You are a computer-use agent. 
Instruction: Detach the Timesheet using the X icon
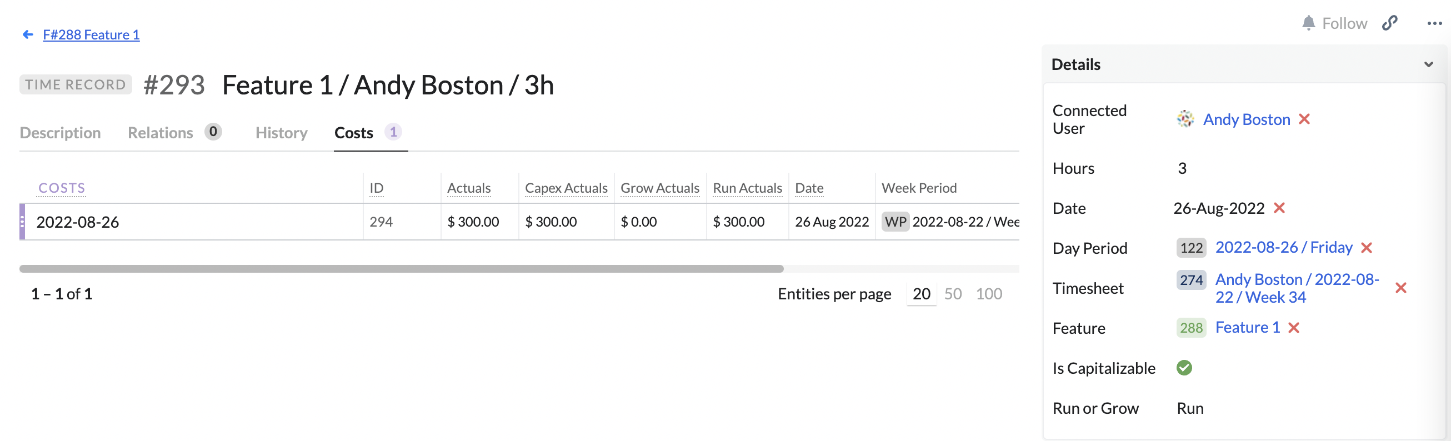pyautogui.click(x=1401, y=288)
